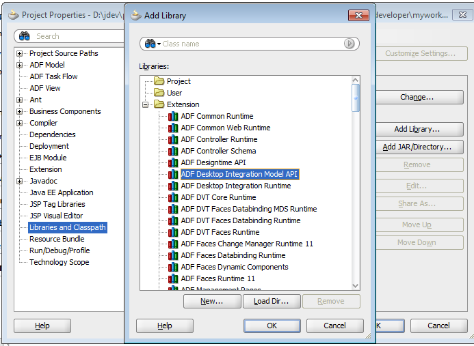Cancel the Project Properties window
The height and width of the screenshot is (346, 474).
(x=438, y=326)
